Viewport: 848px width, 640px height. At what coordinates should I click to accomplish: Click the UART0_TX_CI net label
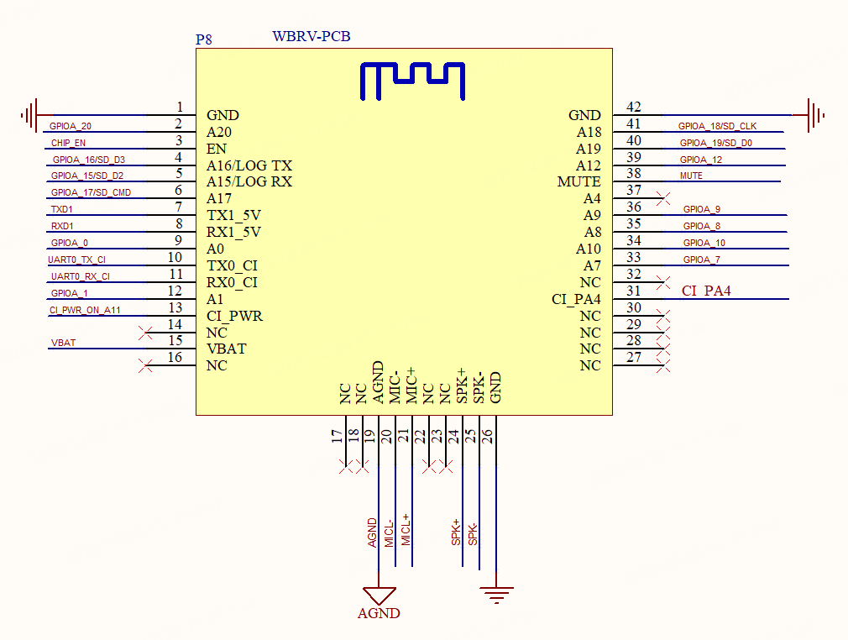(76, 259)
